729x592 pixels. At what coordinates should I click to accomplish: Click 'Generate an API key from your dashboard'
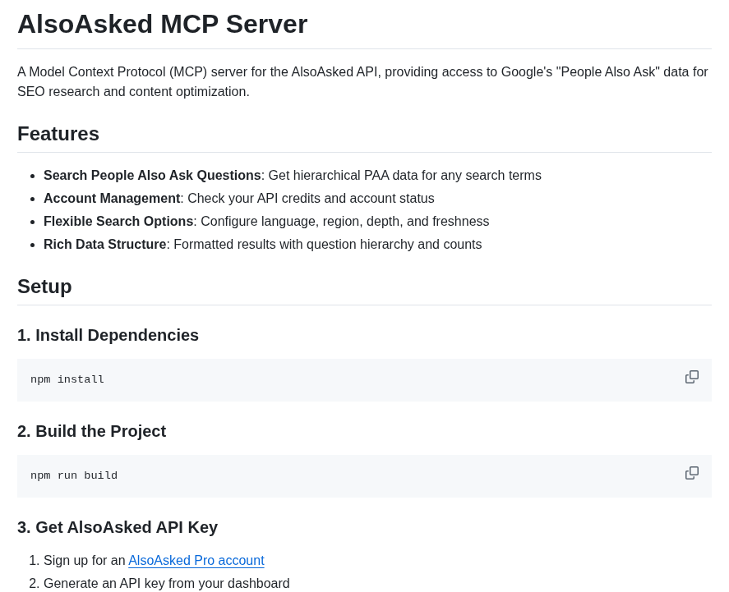tap(167, 583)
